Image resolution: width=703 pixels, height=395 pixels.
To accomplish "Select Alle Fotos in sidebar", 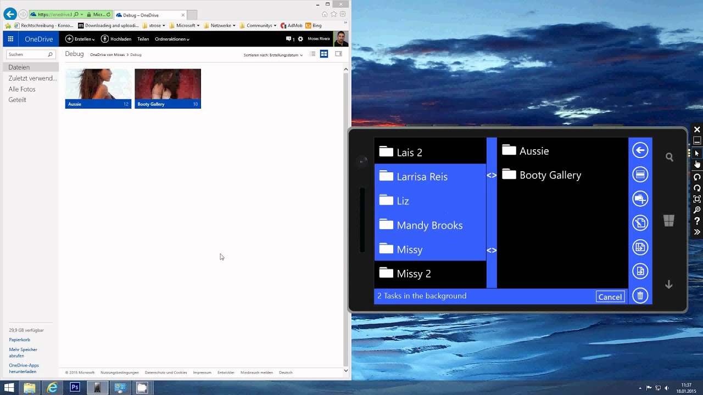I will [22, 89].
